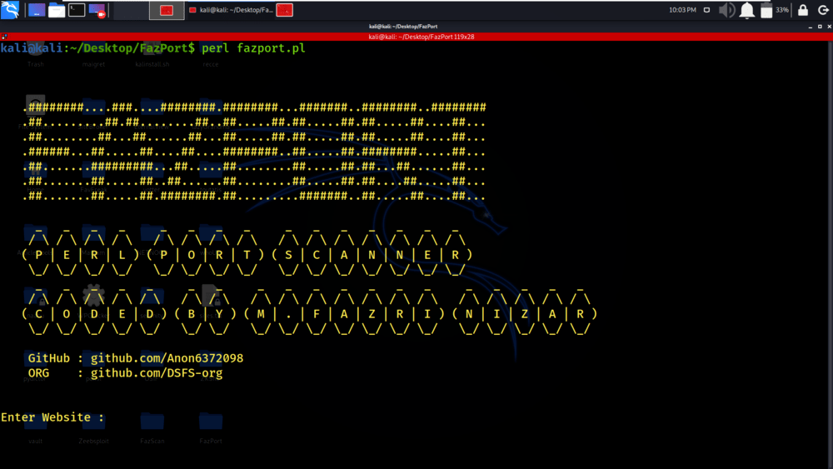Click the log out icon
833x469 pixels.
click(x=823, y=10)
